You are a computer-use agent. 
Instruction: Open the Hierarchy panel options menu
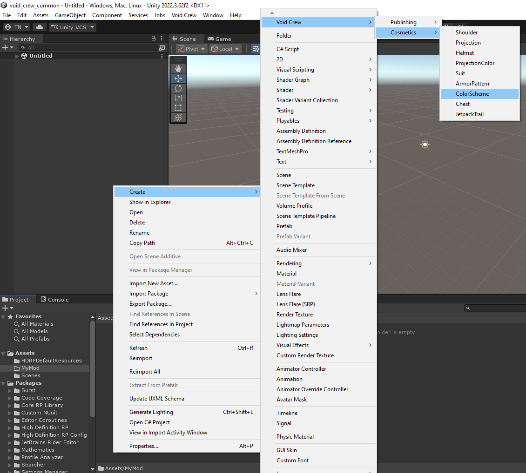[x=162, y=39]
